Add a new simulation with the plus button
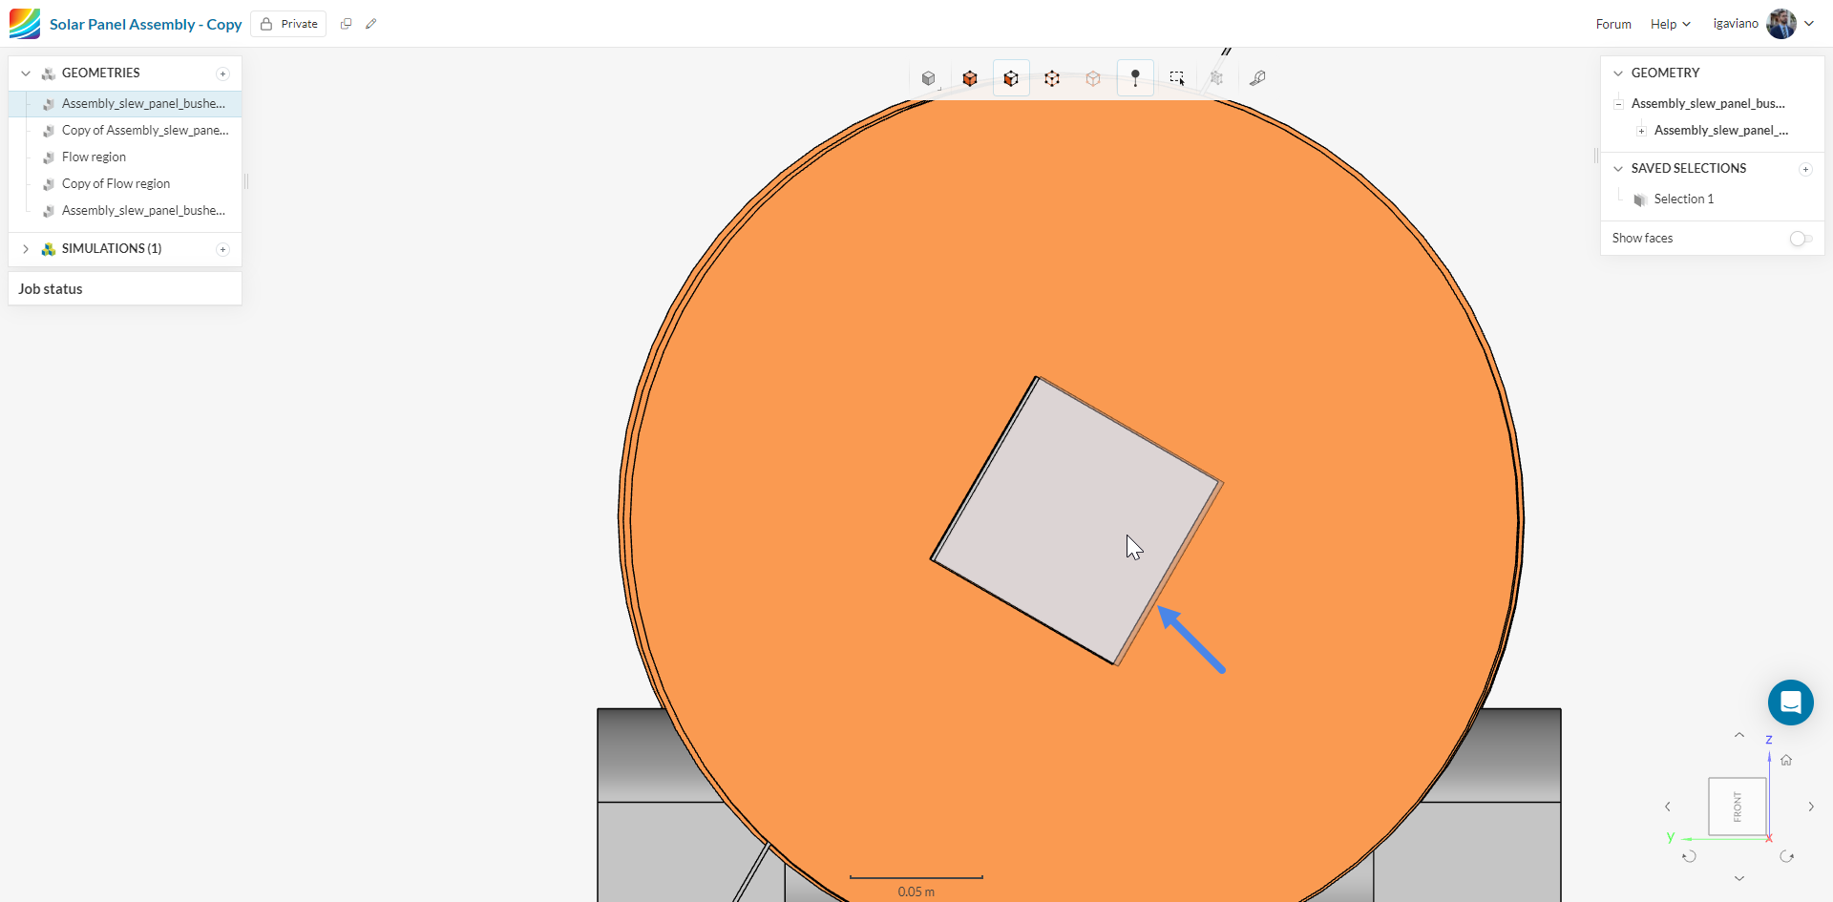This screenshot has width=1833, height=902. (x=222, y=249)
